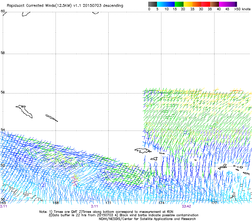The height and width of the screenshot is (221, 252).
Task: Click the '58' latitude label
Action: tap(3, 53)
